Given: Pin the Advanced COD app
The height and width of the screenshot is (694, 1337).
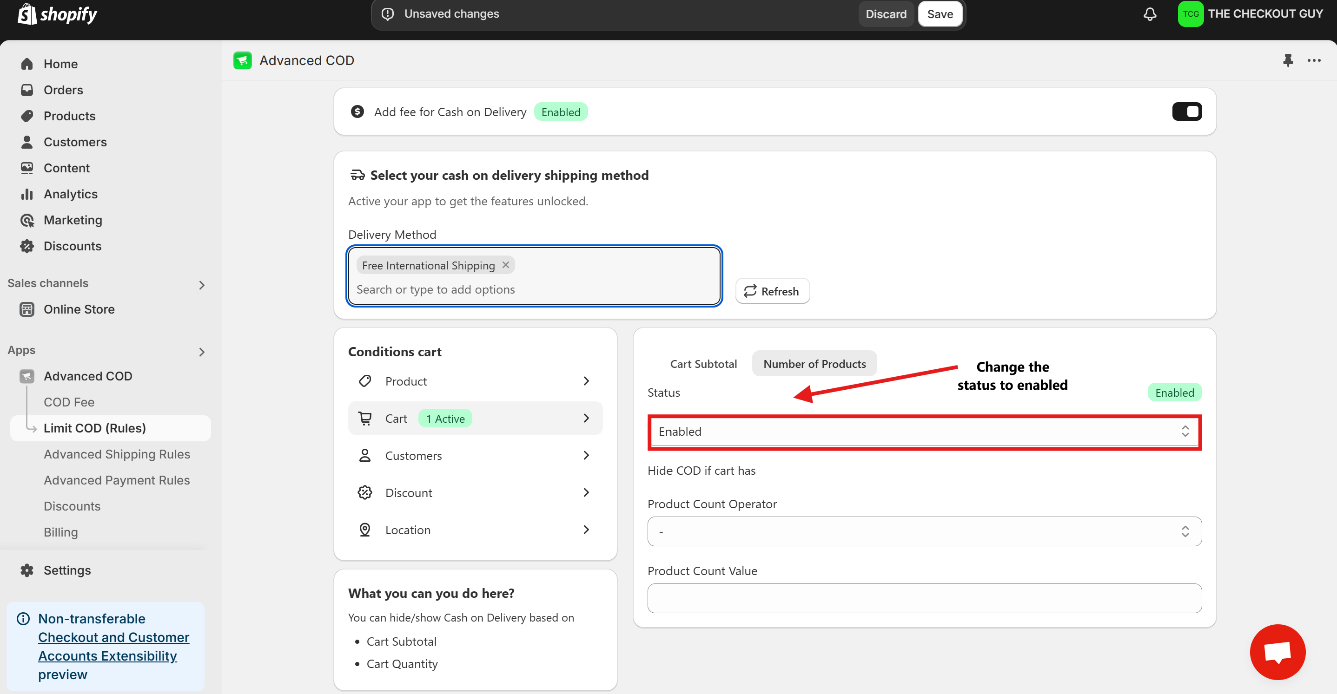Looking at the screenshot, I should 1288,61.
